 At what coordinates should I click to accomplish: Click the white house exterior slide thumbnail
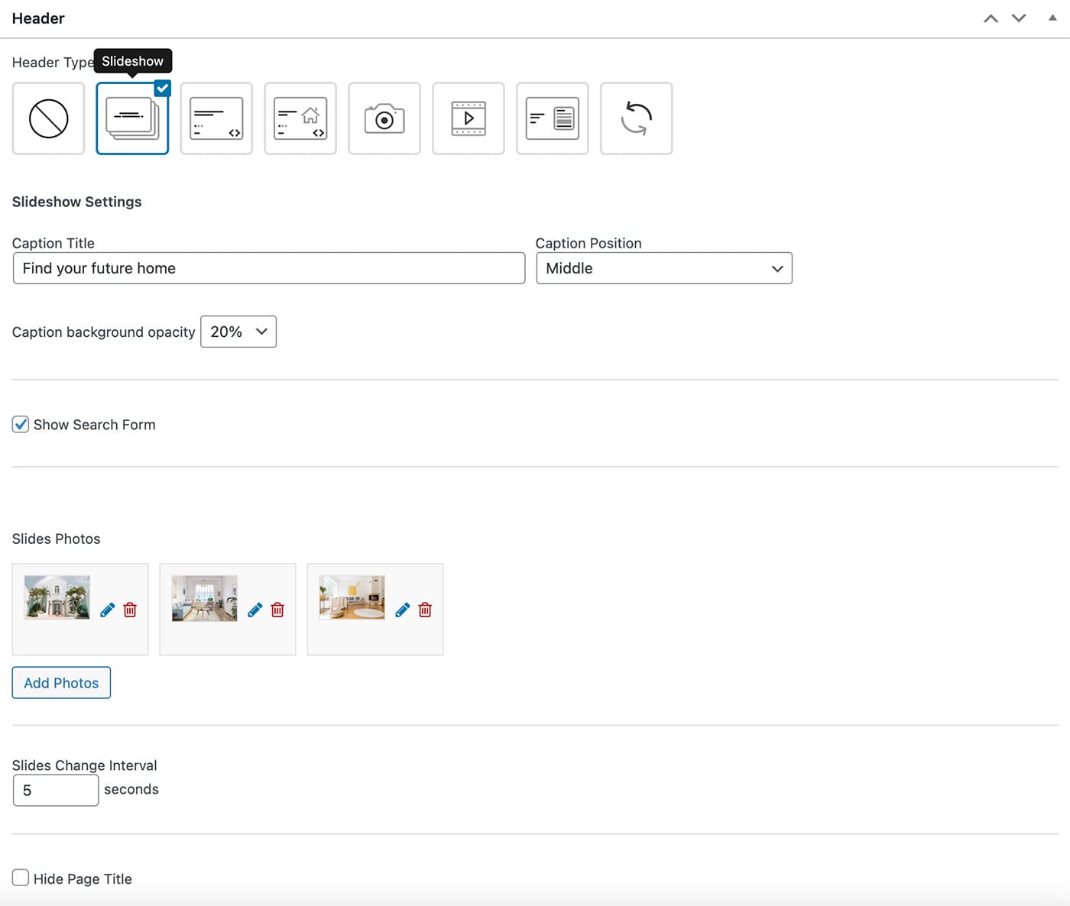coord(57,597)
